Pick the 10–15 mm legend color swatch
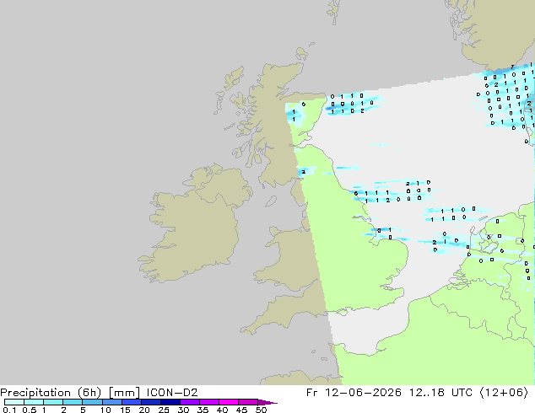This screenshot has height=413, width=535. tap(112, 402)
